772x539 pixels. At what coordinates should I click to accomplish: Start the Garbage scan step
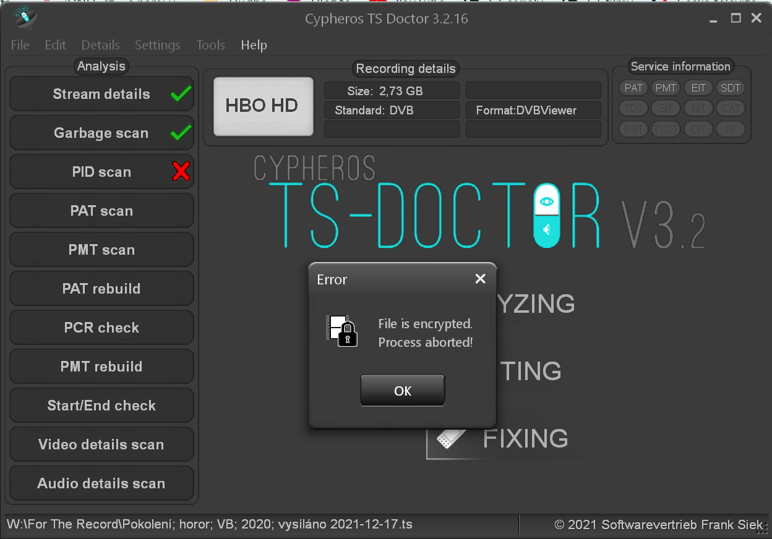pyautogui.click(x=101, y=133)
